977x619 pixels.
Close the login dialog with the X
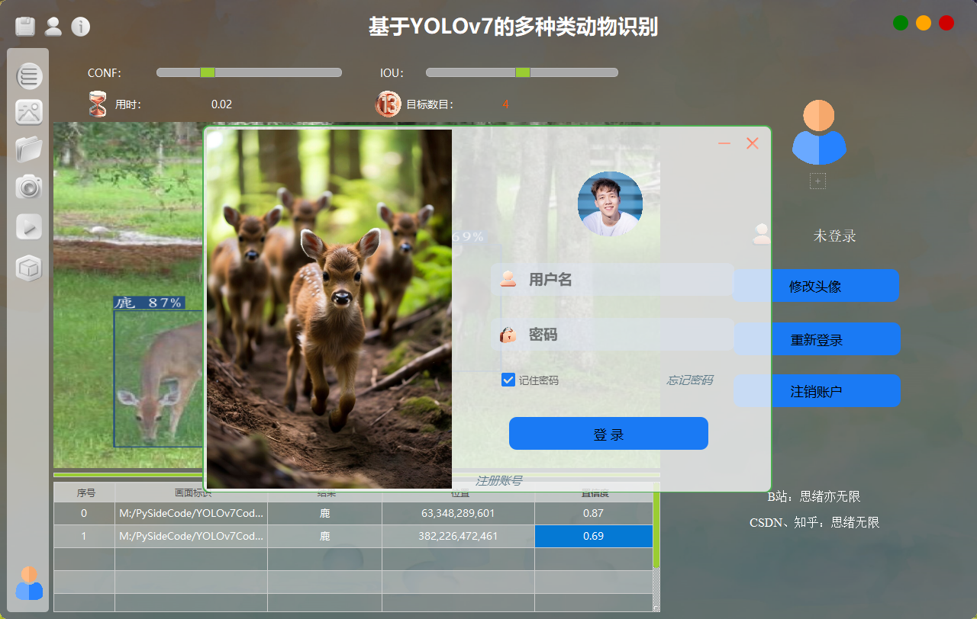(752, 143)
